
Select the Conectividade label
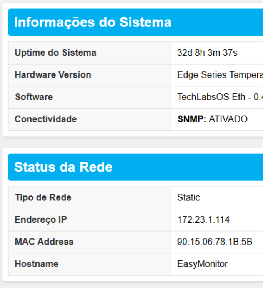click(45, 119)
